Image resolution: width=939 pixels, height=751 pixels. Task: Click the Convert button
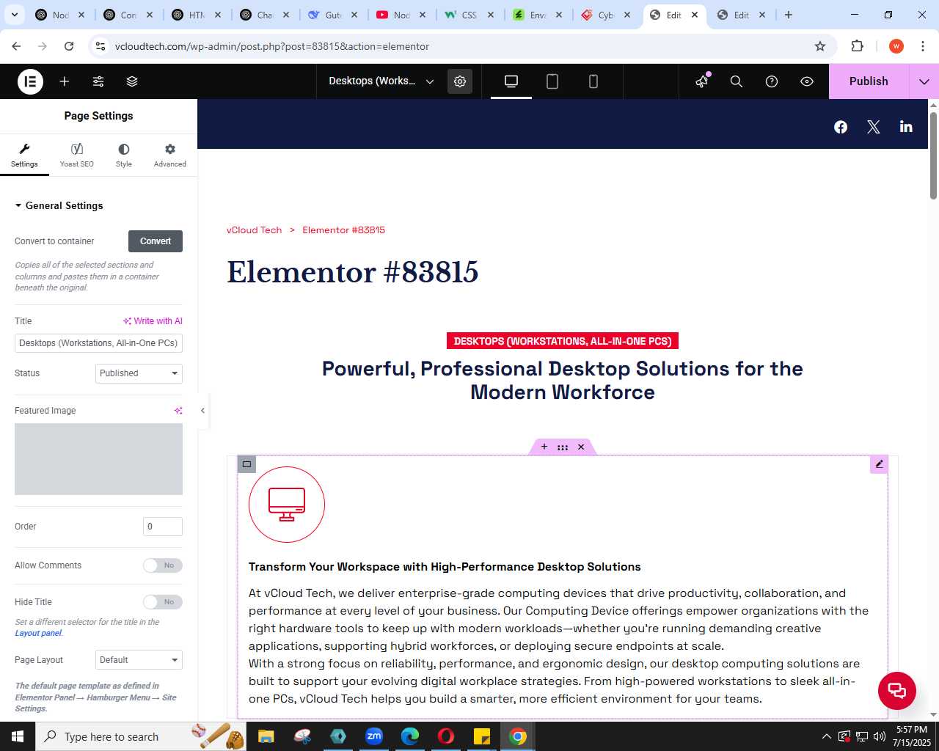tap(156, 241)
